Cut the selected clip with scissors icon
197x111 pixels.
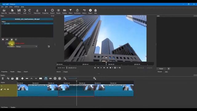pos(8,78)
